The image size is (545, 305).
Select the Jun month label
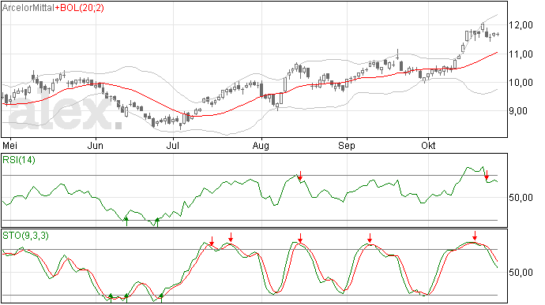[x=96, y=145]
